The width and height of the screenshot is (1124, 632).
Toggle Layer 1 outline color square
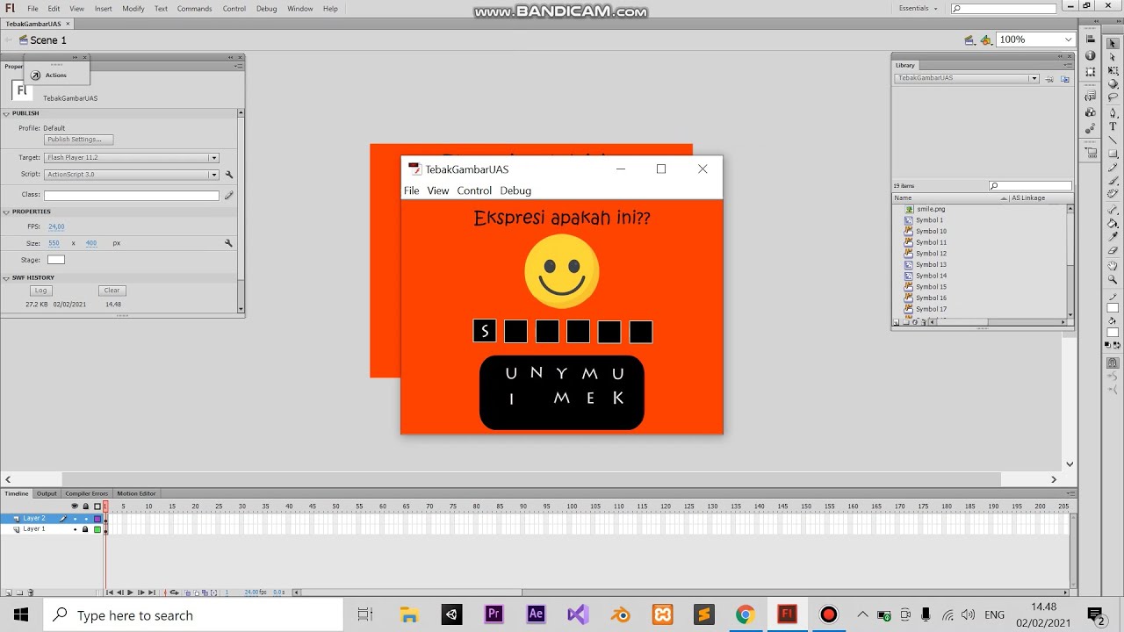click(x=97, y=529)
